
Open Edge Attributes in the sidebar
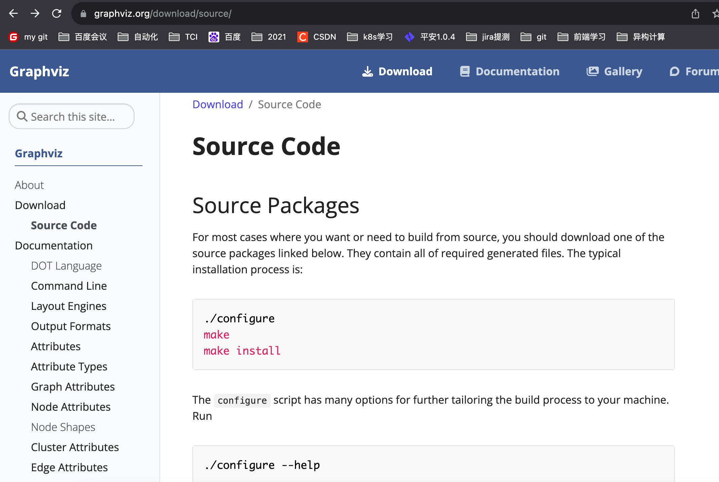69,467
